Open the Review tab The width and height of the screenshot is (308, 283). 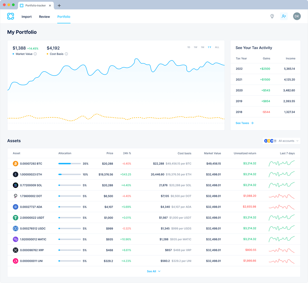pyautogui.click(x=44, y=17)
